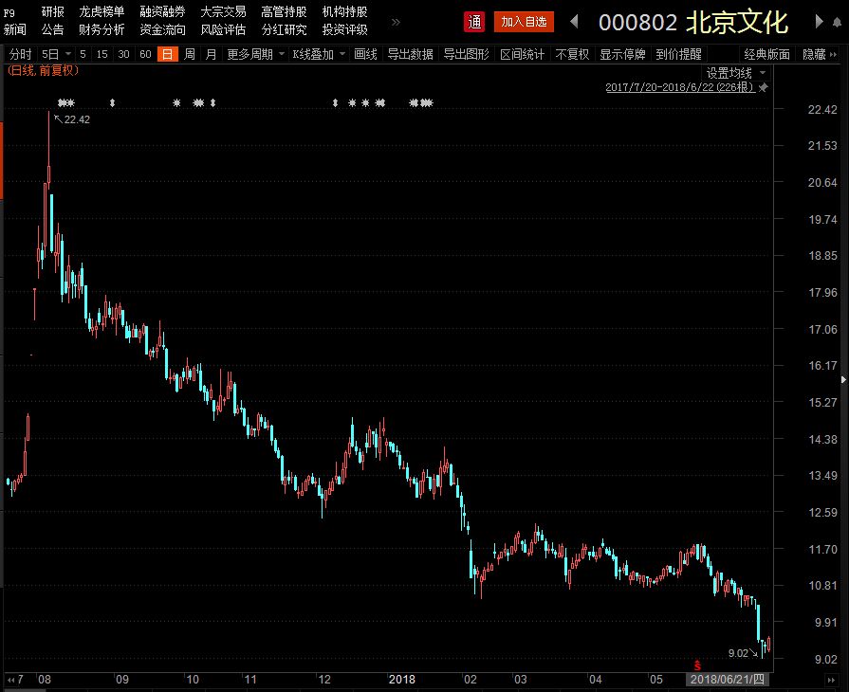
Task: Click the 22.42 high price label
Action: pyautogui.click(x=77, y=119)
